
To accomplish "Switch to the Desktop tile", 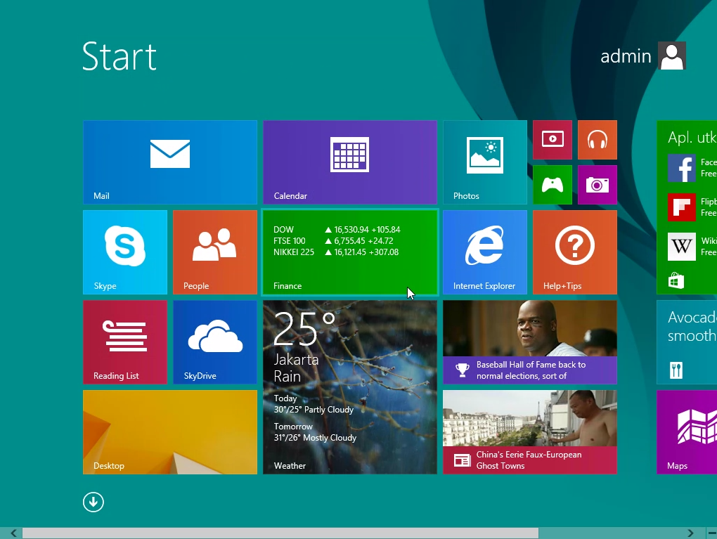I will pyautogui.click(x=170, y=431).
